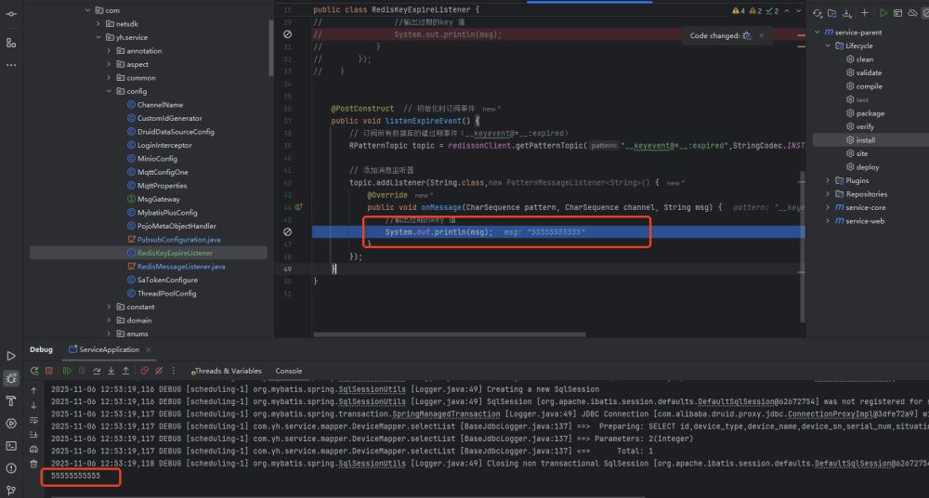Expand the constant folder
The width and height of the screenshot is (929, 498).
pos(109,307)
